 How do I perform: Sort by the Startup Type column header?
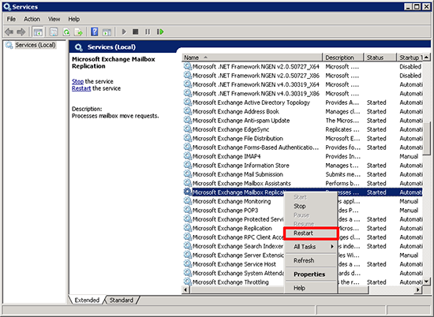coord(410,58)
